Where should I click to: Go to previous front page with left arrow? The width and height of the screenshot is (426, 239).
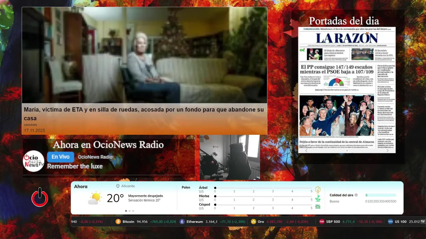pos(306,150)
